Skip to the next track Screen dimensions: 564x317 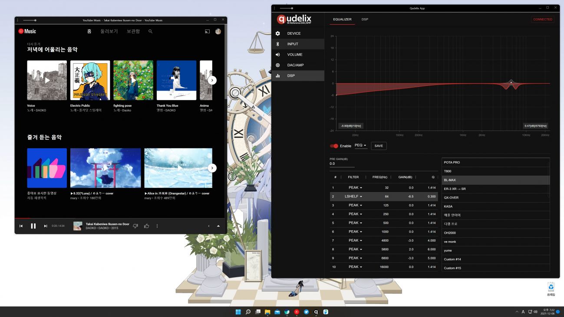coord(46,226)
